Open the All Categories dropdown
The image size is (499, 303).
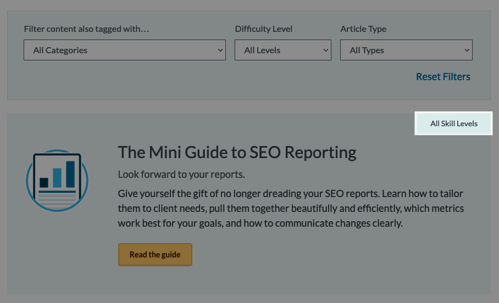pos(124,50)
